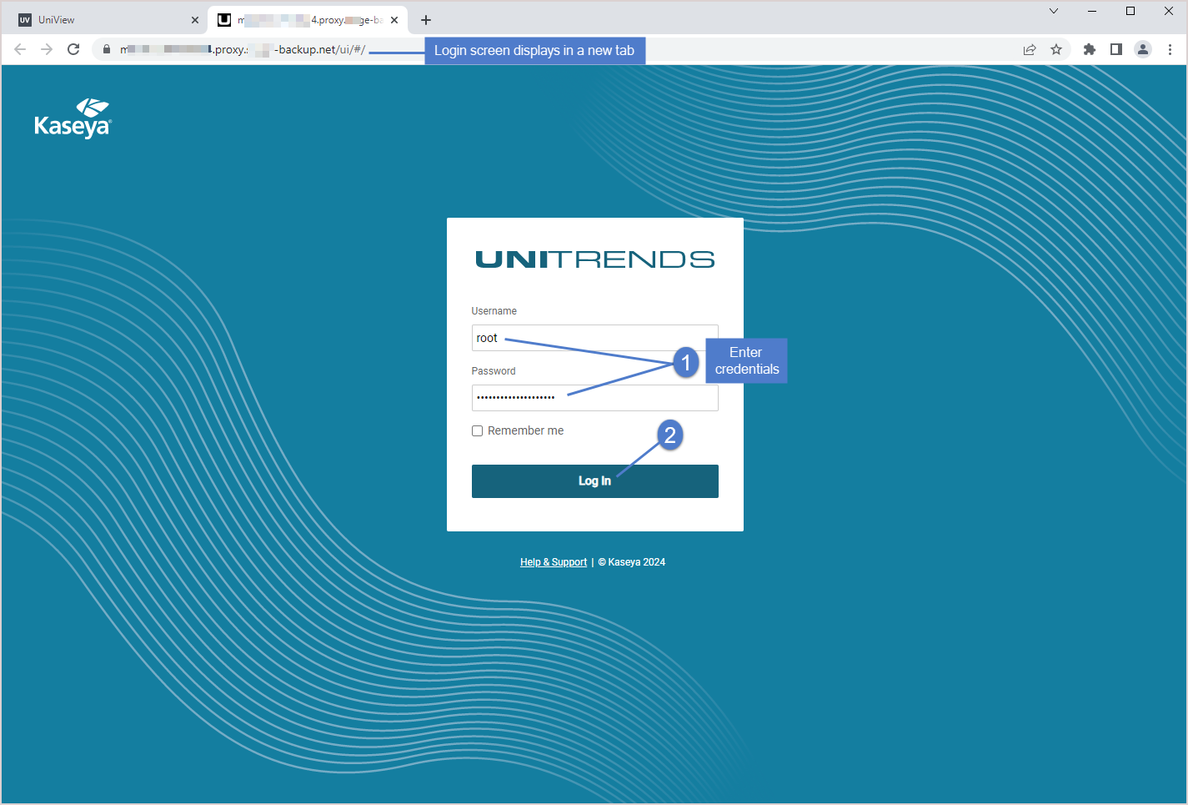Screen dimensions: 1188x805
Task: Open the extensions puzzle icon
Action: (x=1090, y=49)
